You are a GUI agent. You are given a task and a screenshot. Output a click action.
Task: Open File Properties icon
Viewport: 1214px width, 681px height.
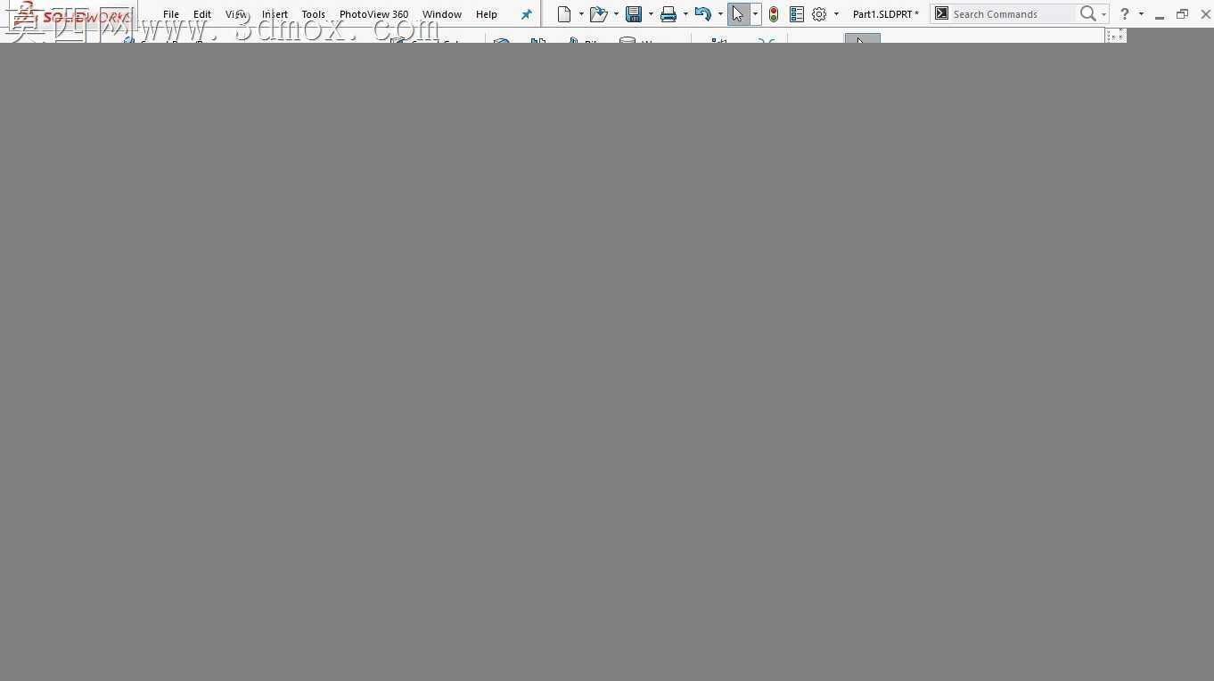[797, 14]
